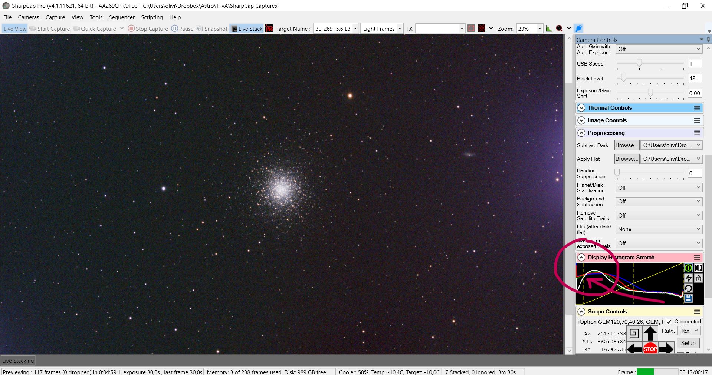The image size is (712, 375).
Task: Expand the Thermal Controls section
Action: (x=581, y=108)
